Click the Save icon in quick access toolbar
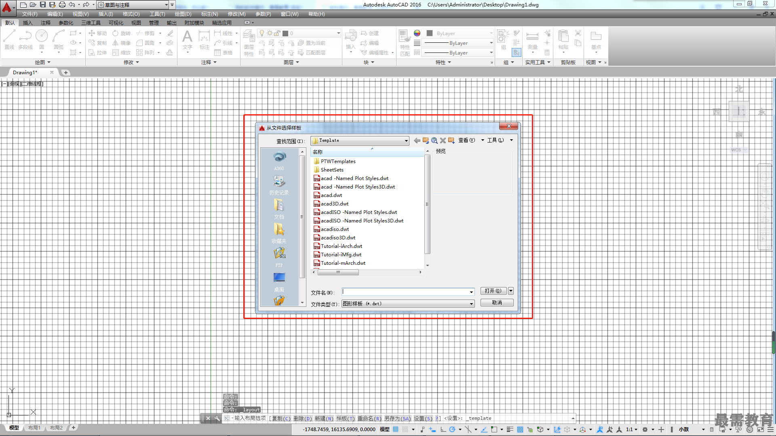The height and width of the screenshot is (436, 776). pyautogui.click(x=43, y=5)
